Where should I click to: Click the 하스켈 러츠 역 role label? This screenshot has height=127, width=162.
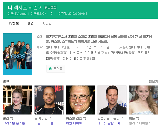(76, 118)
